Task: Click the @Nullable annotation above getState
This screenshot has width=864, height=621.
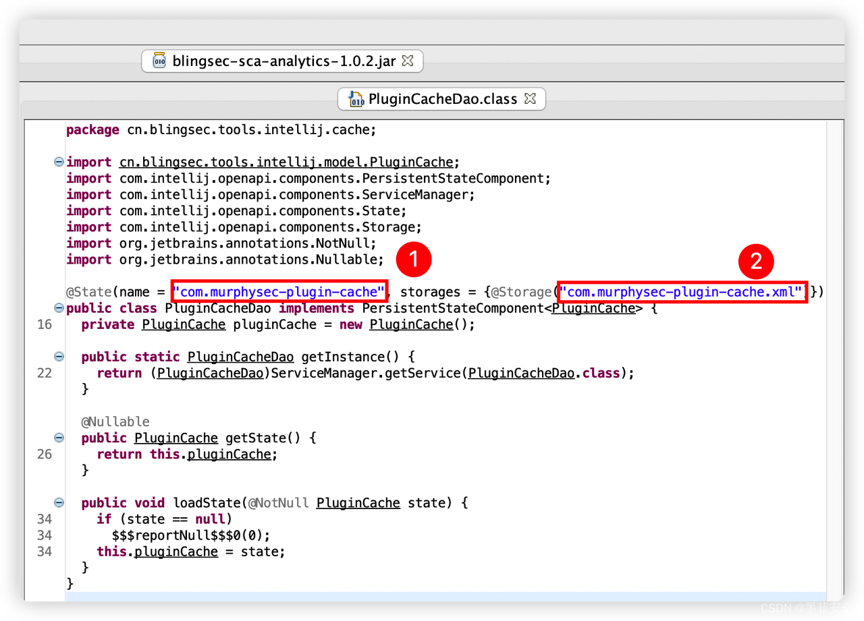Action: (115, 421)
